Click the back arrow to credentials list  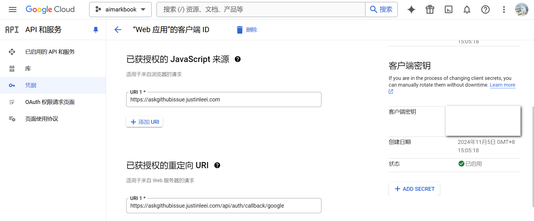click(118, 30)
